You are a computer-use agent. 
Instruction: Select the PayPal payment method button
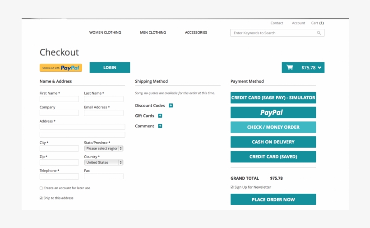click(x=273, y=112)
